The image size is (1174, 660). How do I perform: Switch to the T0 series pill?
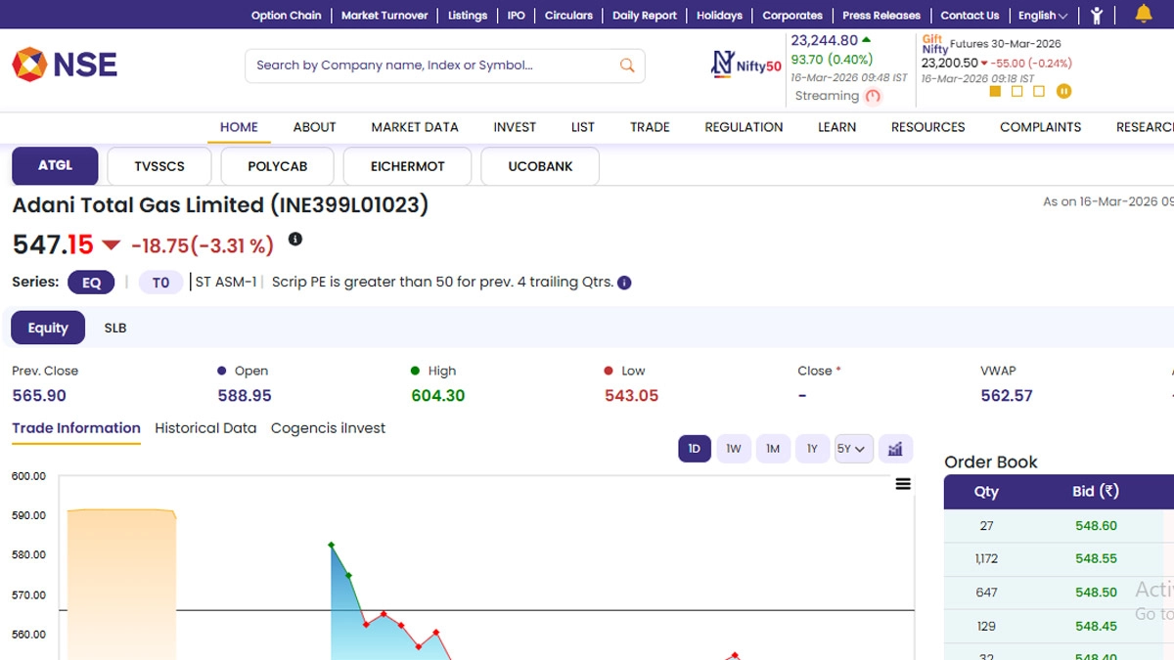point(160,283)
